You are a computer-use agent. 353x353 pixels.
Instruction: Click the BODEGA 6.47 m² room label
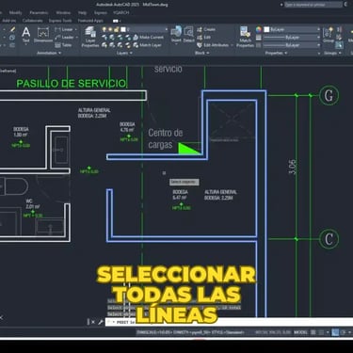pos(181,195)
